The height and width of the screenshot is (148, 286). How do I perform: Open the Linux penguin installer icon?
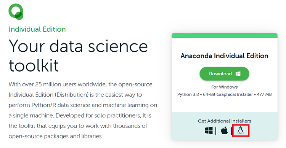[240, 130]
